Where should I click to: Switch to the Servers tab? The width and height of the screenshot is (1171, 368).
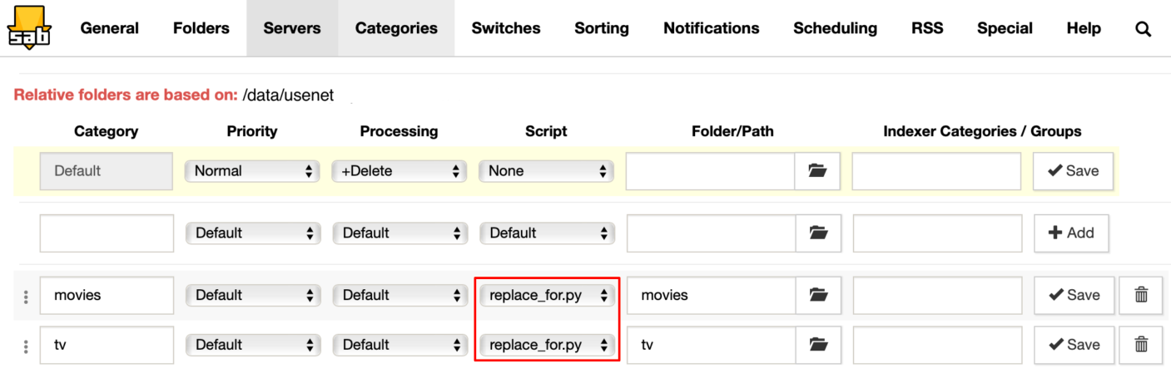click(292, 28)
